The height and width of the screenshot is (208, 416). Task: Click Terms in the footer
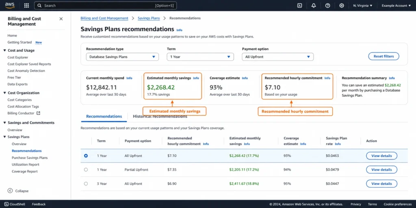point(372,204)
